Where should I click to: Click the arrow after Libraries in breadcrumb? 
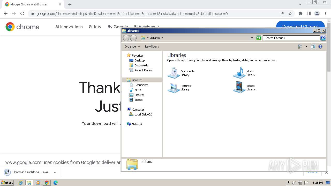162,38
